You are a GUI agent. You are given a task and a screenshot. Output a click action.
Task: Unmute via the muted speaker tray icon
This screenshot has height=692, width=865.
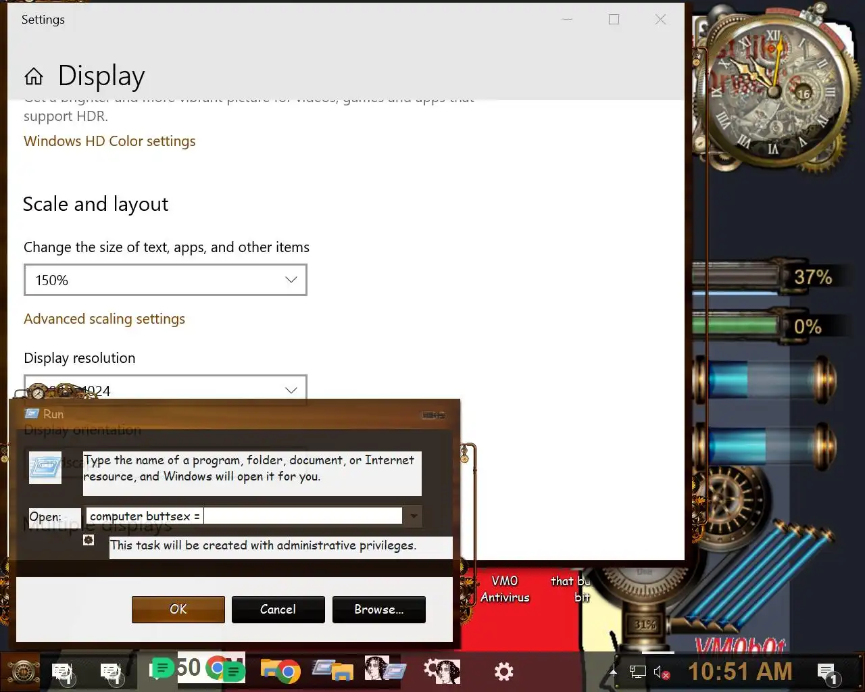click(662, 672)
